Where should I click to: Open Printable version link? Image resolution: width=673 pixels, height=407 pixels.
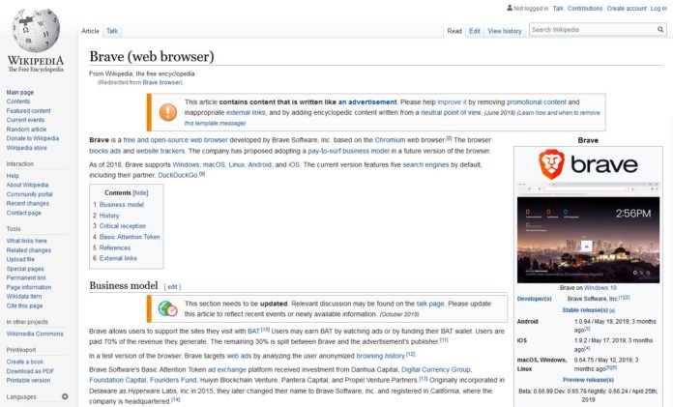[28, 380]
